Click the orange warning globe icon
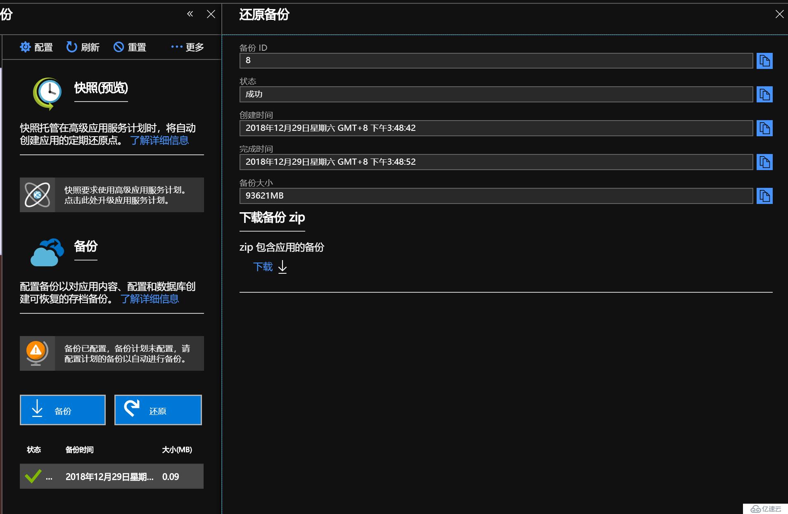 click(x=37, y=353)
